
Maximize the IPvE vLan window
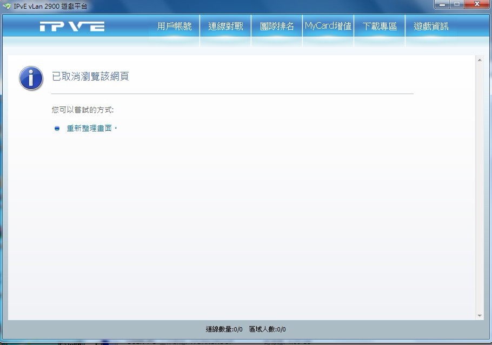(457, 4)
